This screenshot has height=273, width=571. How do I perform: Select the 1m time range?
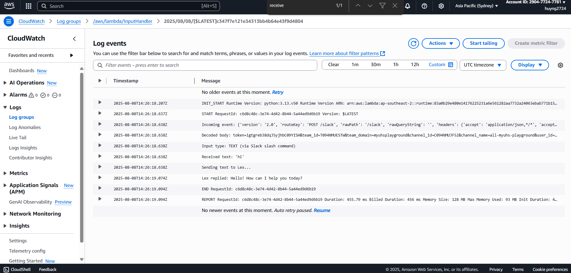pos(355,65)
